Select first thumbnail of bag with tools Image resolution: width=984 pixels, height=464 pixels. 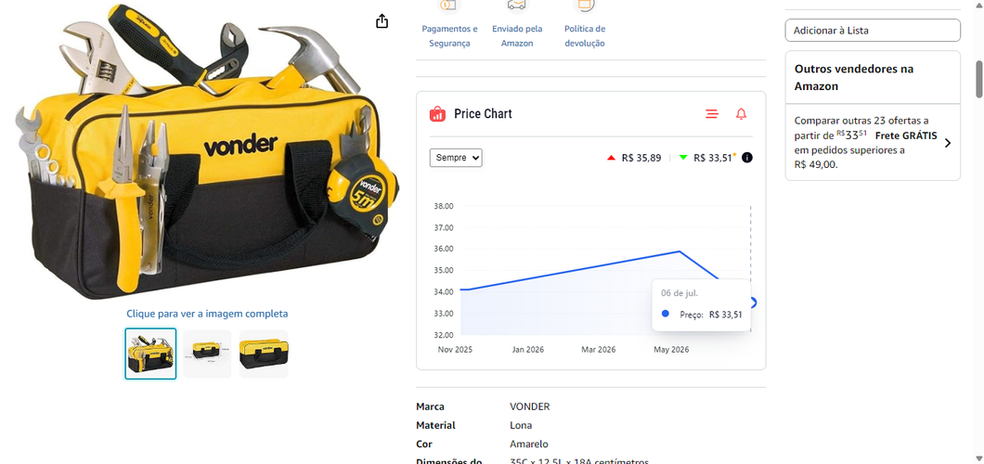point(150,354)
